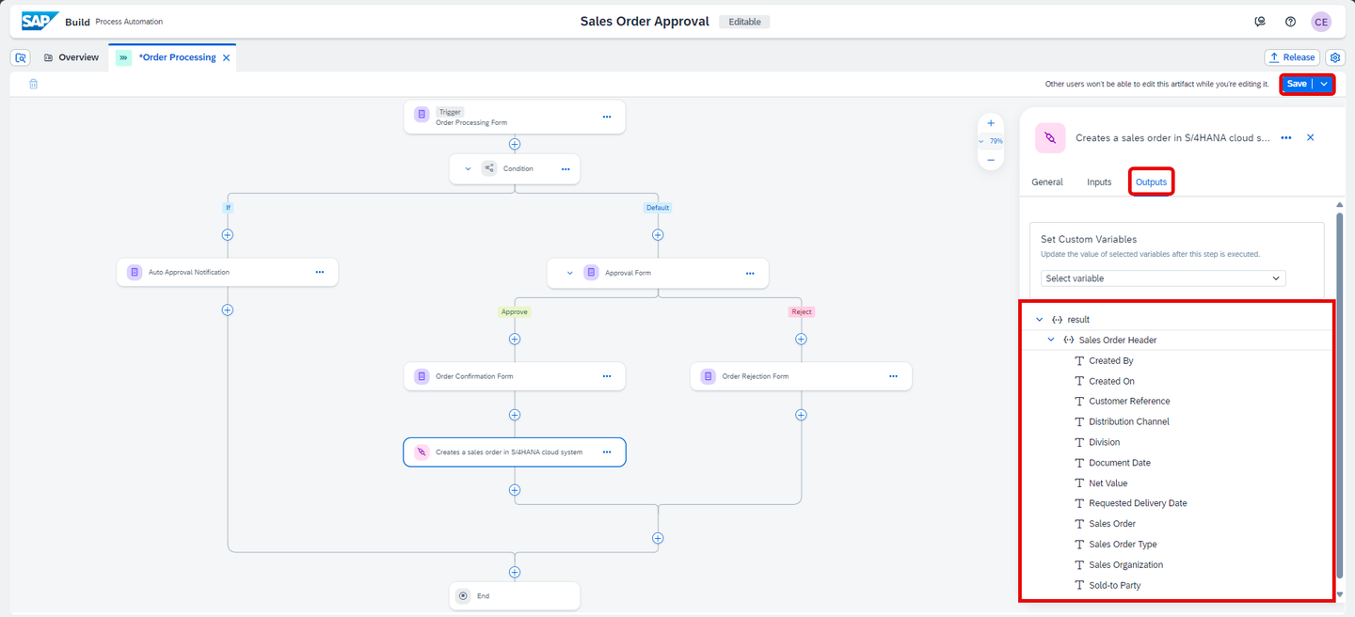Switch to the Outputs tab

coord(1151,182)
